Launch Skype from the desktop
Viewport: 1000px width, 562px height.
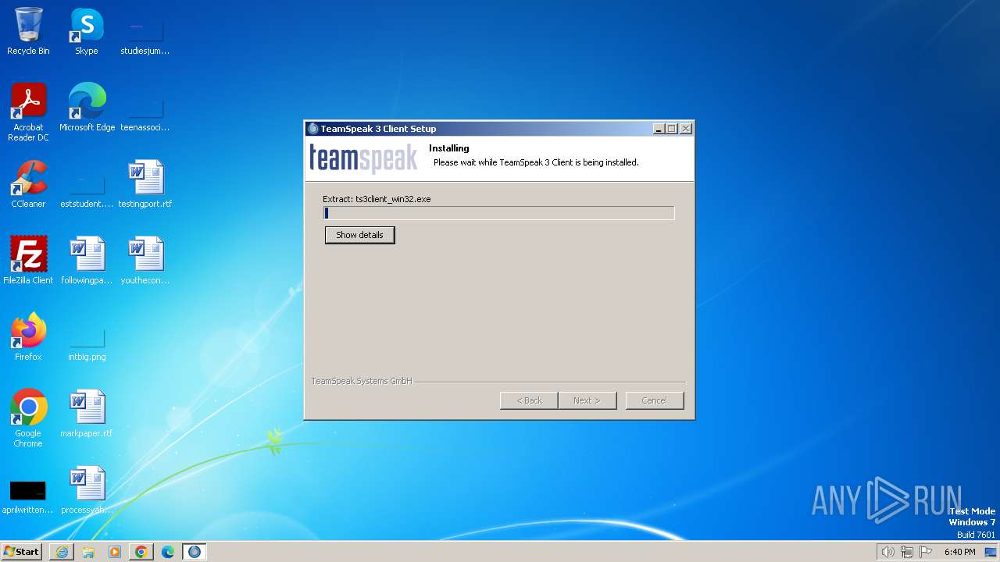pyautogui.click(x=87, y=31)
